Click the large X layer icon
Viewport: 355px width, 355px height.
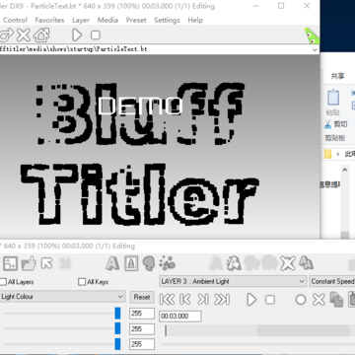click(x=288, y=263)
